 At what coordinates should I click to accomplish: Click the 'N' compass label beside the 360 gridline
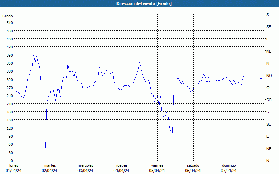(267, 63)
